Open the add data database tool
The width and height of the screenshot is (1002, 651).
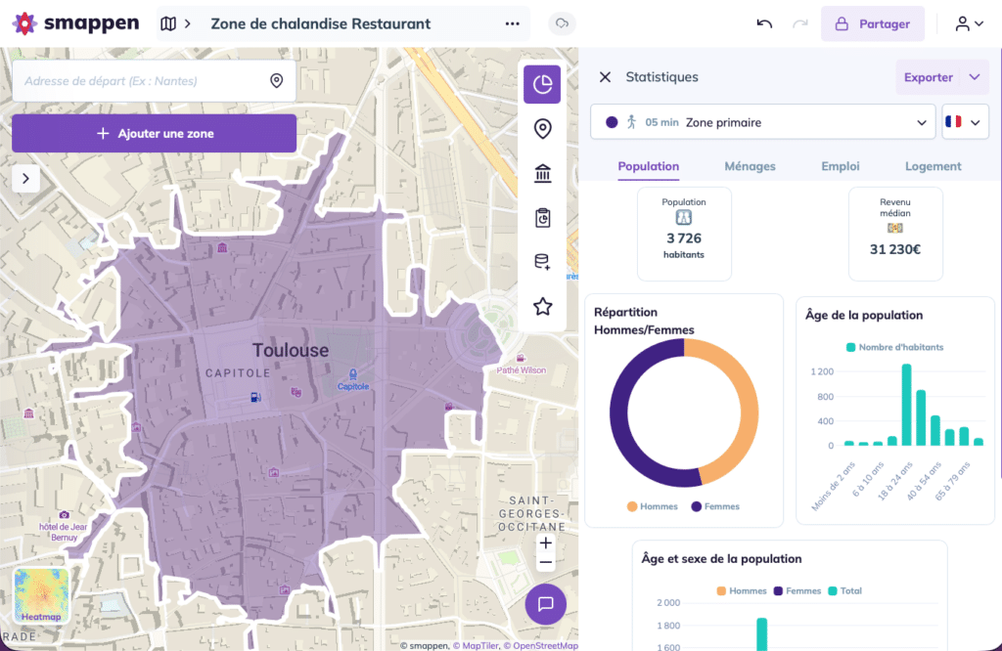(x=542, y=262)
